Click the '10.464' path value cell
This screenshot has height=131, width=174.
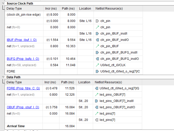point(69,59)
